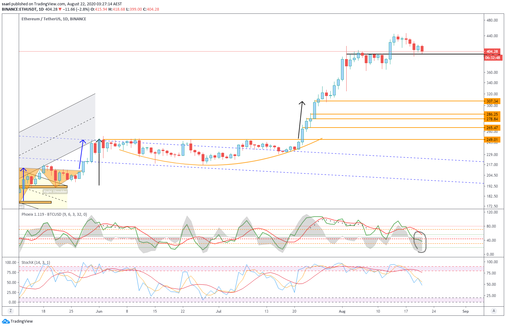Click the Phoeix 1.119 - BTCUSD indicator title
Viewport: 506px width, 327px height.
pyautogui.click(x=54, y=214)
